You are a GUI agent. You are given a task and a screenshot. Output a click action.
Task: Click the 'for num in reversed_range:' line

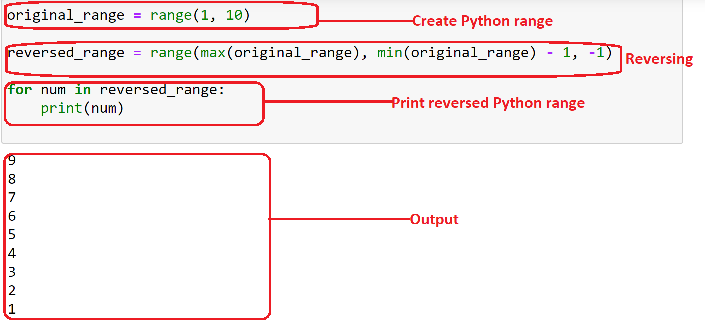click(x=117, y=90)
